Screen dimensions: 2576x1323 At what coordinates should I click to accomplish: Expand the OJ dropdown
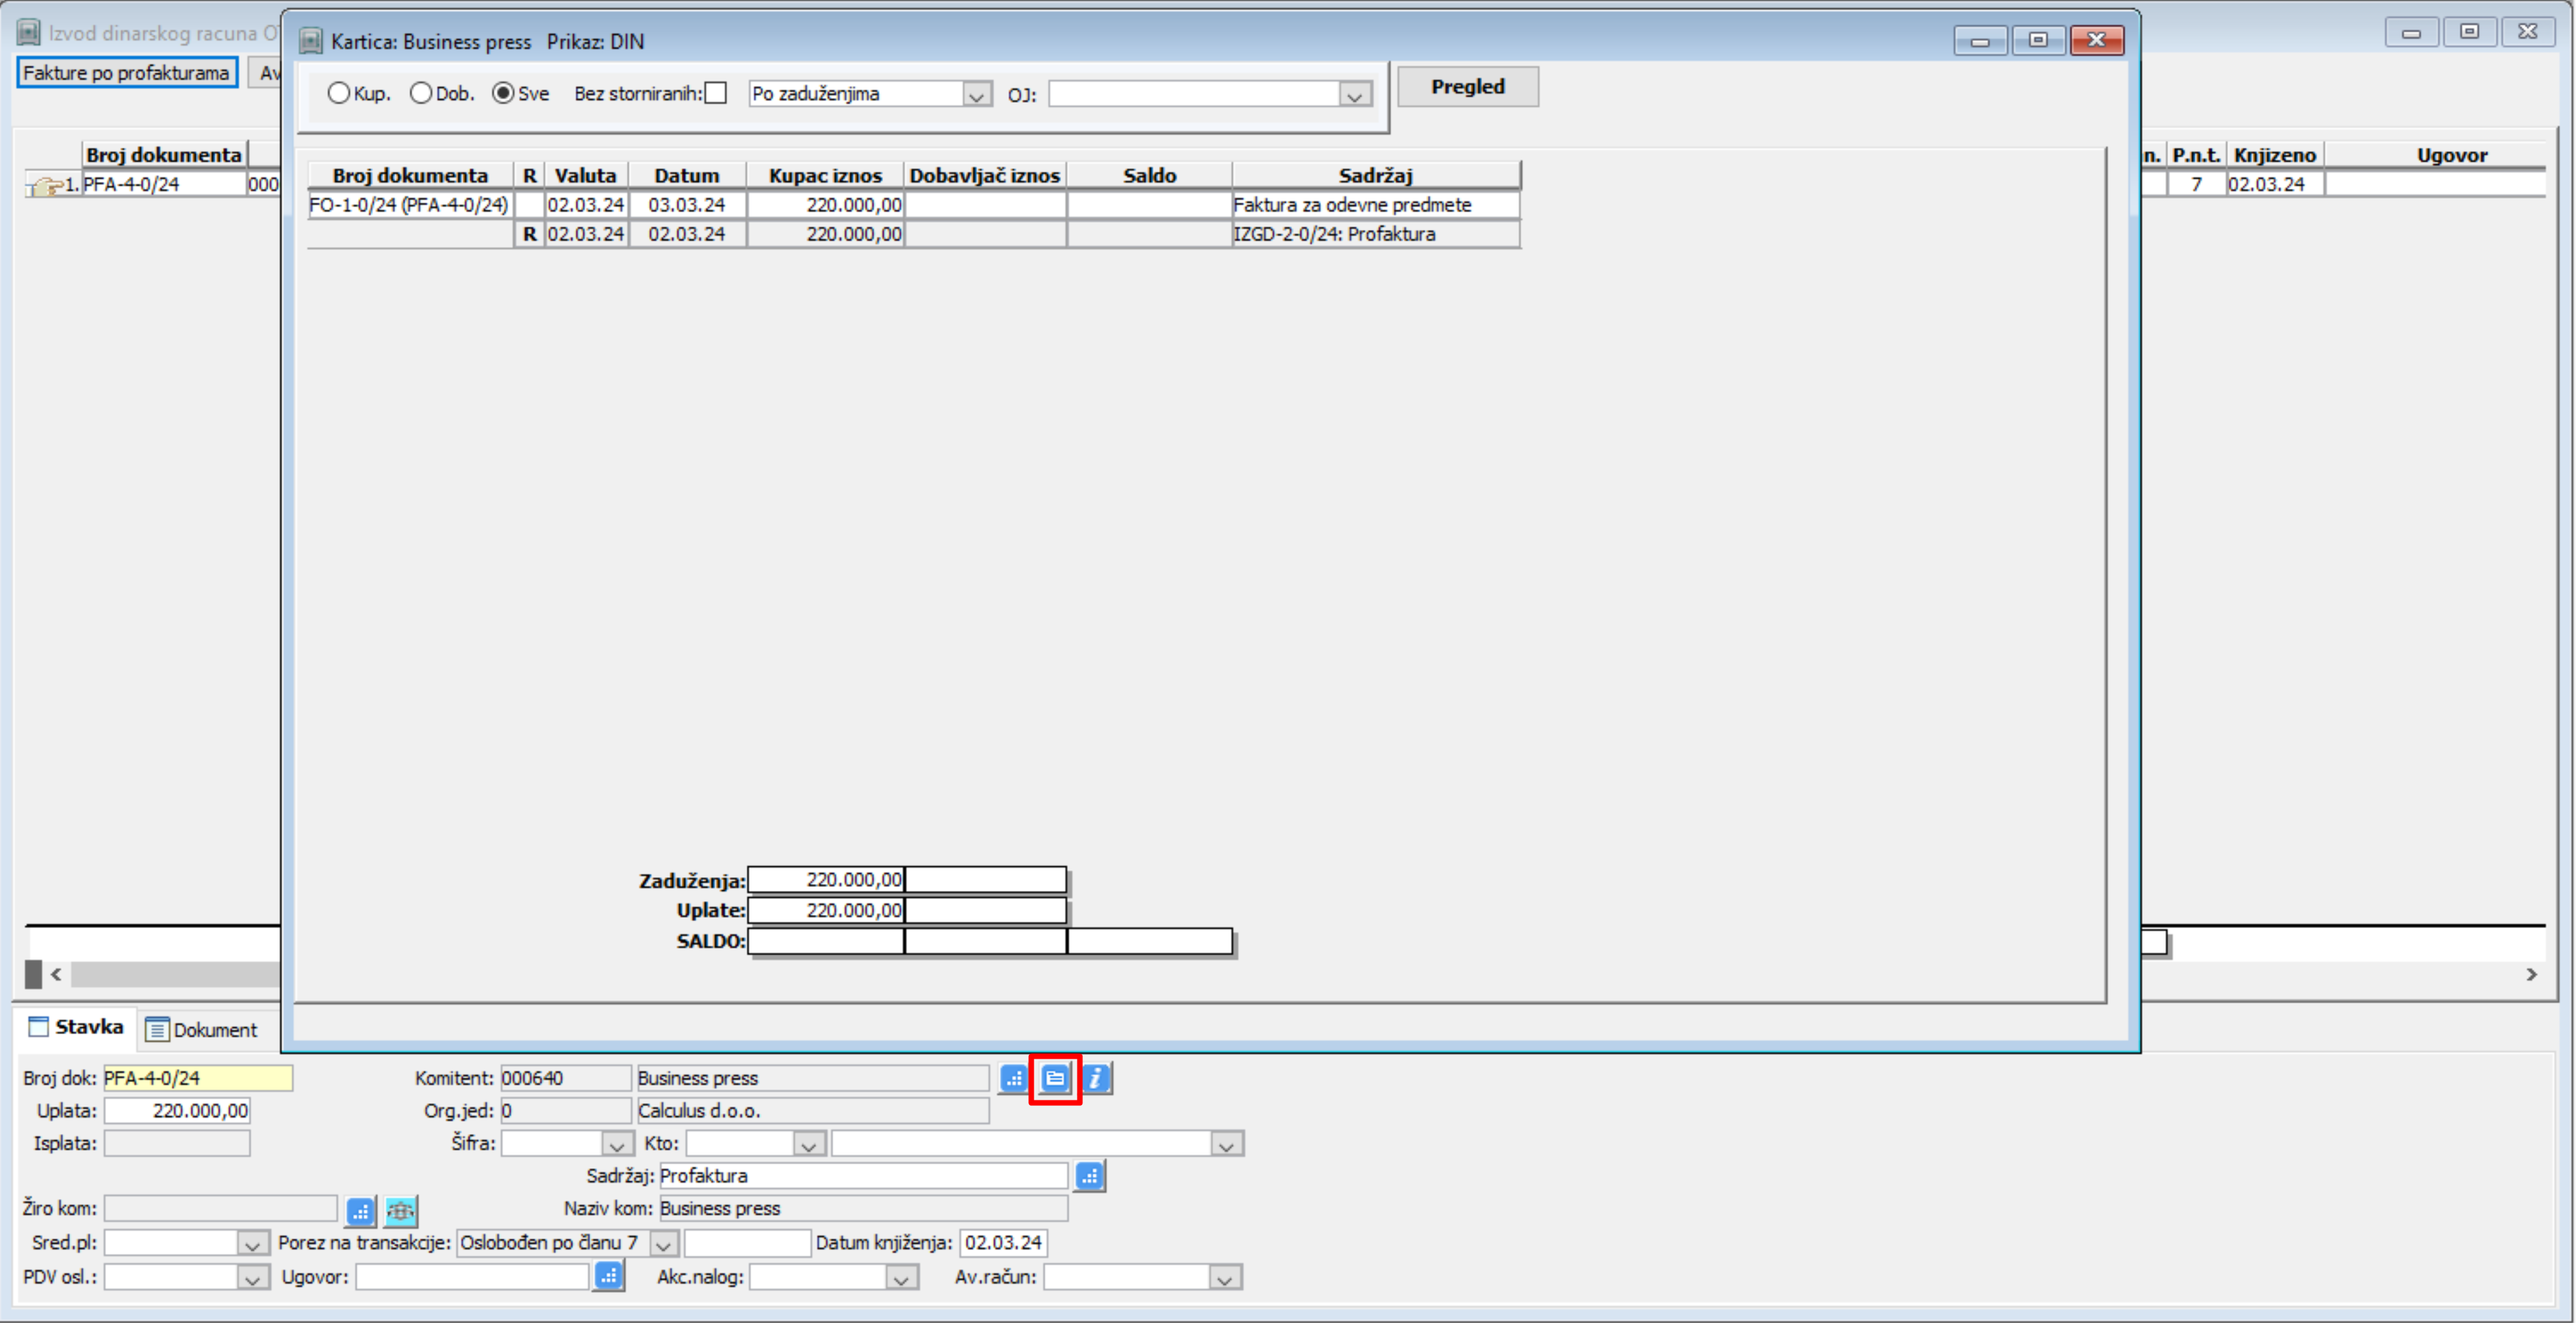point(1354,95)
